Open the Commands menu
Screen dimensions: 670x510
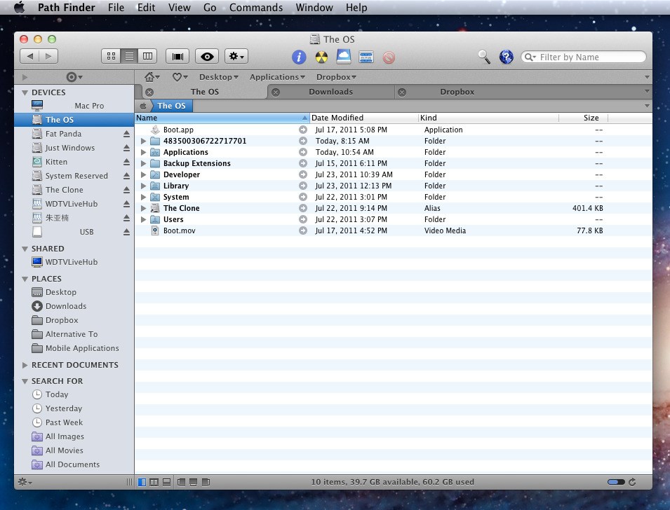click(x=256, y=8)
